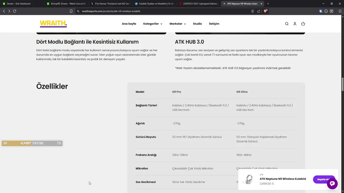The width and height of the screenshot is (344, 193).
Task: Open the account profile icon
Action: (x=295, y=24)
